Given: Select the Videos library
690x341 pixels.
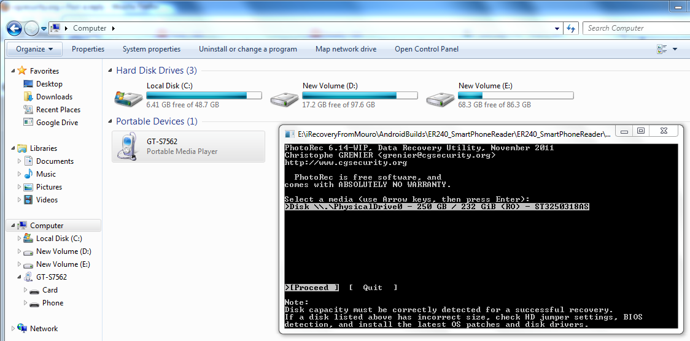Looking at the screenshot, I should point(47,199).
